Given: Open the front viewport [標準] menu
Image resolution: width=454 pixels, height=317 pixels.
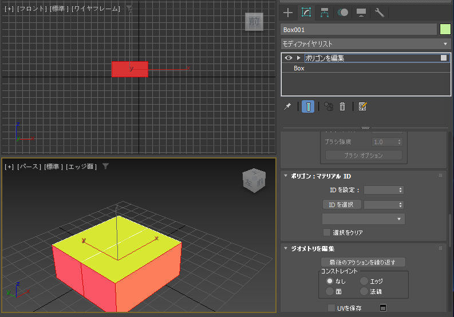Looking at the screenshot, I should click(x=60, y=9).
